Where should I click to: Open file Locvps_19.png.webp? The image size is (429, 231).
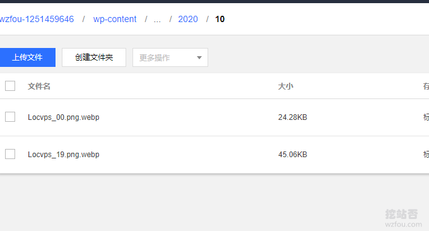pos(64,155)
